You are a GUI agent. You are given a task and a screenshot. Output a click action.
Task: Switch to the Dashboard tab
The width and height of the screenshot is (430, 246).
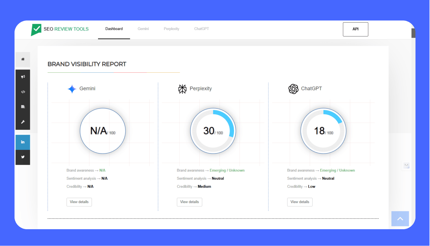114,29
